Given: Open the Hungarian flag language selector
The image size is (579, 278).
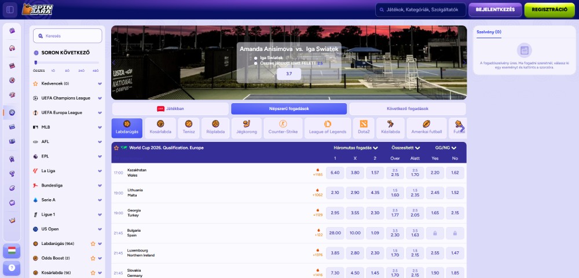Looking at the screenshot, I should tap(12, 251).
